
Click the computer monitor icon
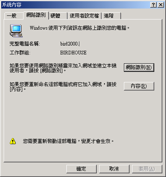pos(16,31)
